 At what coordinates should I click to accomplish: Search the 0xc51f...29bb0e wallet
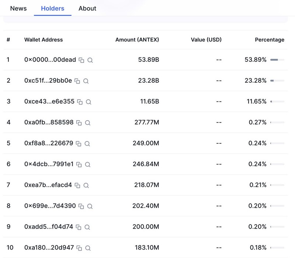point(86,81)
